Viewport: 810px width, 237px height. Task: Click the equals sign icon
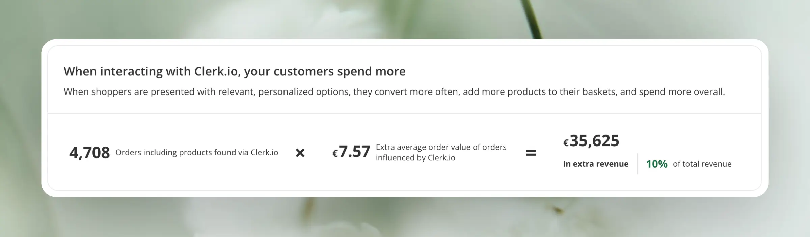[531, 153]
